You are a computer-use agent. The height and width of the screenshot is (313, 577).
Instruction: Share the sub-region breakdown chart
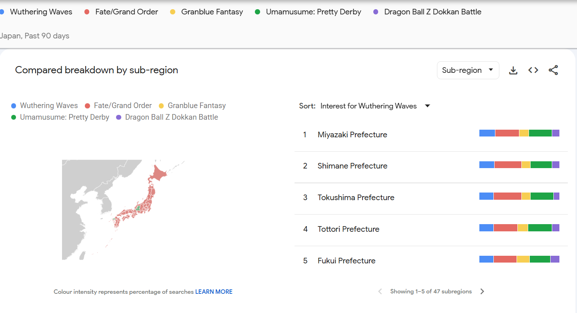point(553,70)
